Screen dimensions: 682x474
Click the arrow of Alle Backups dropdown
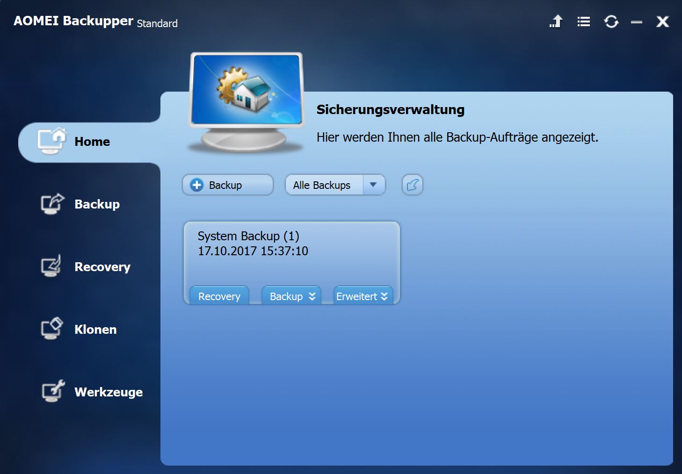(x=373, y=185)
